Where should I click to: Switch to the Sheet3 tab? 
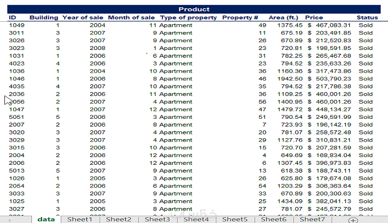point(157,219)
